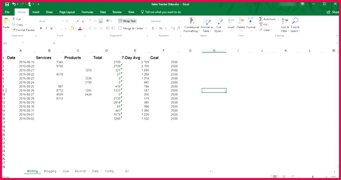Click Increase Indent icon
The height and width of the screenshot is (180, 341).
[113, 28]
